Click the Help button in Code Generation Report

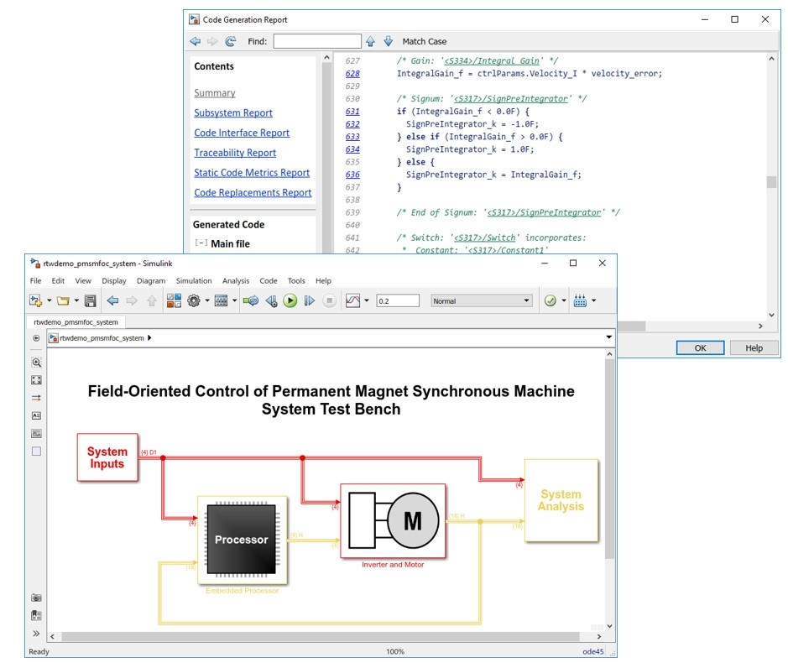pos(754,347)
